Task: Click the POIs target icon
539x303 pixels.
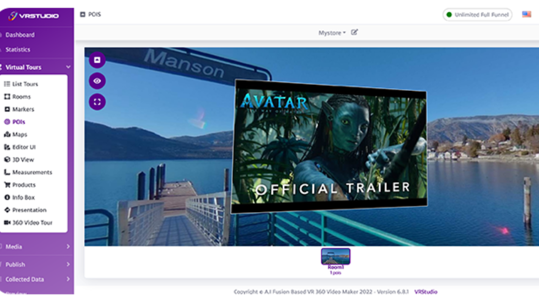Action: tap(7, 122)
